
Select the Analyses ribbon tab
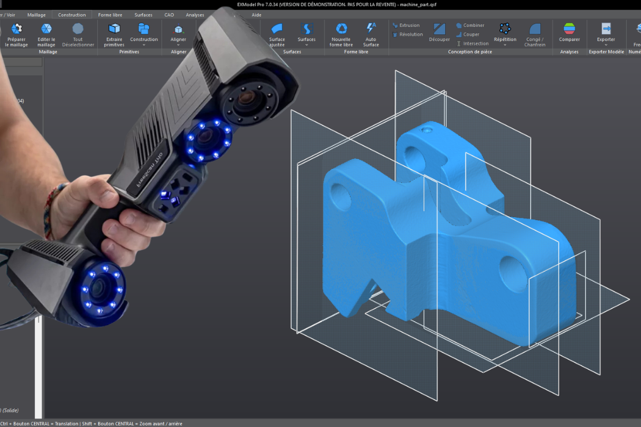pyautogui.click(x=195, y=15)
